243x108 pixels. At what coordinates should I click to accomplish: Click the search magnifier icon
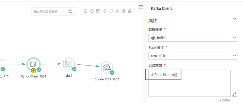pos(71,11)
